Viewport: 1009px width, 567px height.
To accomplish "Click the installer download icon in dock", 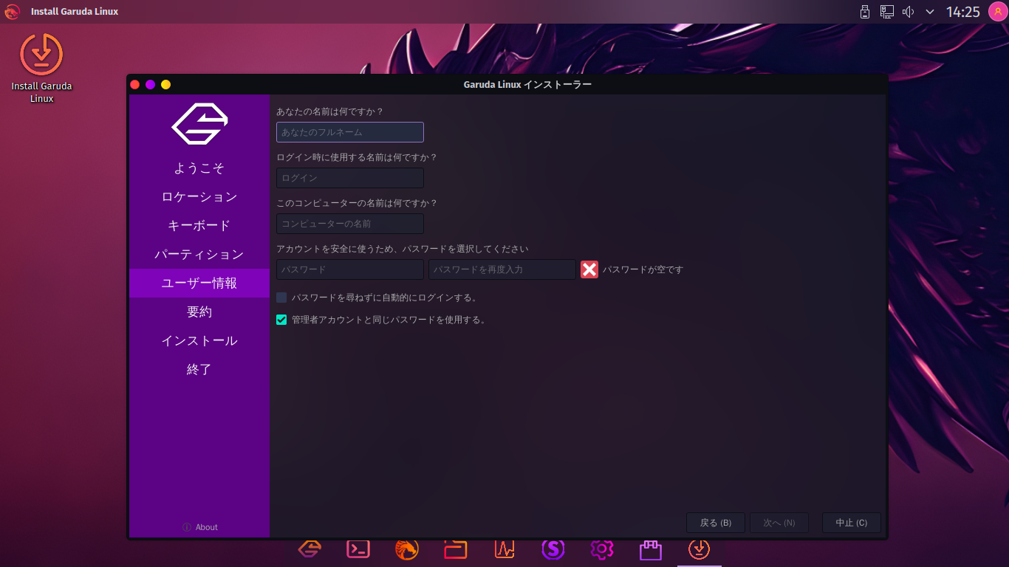I will point(700,549).
